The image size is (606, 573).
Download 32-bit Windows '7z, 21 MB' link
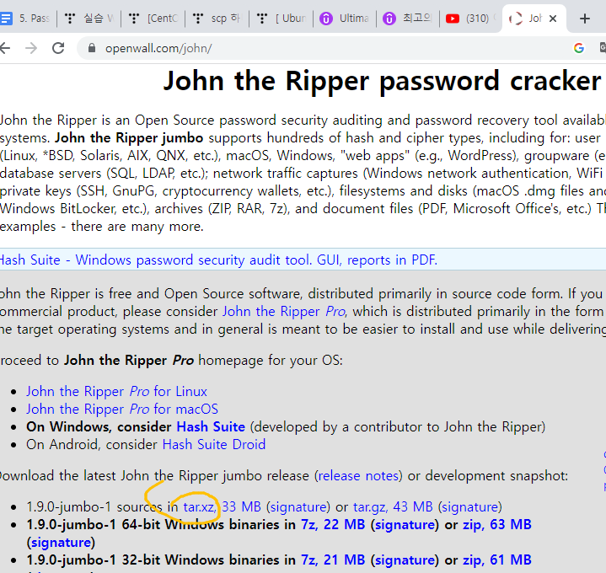pos(333,560)
